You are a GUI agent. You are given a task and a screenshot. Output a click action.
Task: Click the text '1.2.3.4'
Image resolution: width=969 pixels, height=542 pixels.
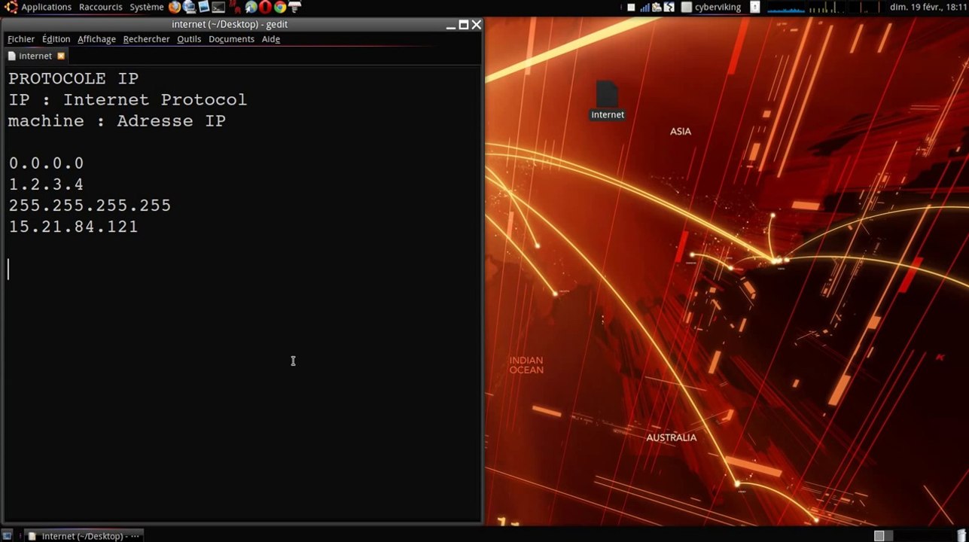tap(46, 184)
